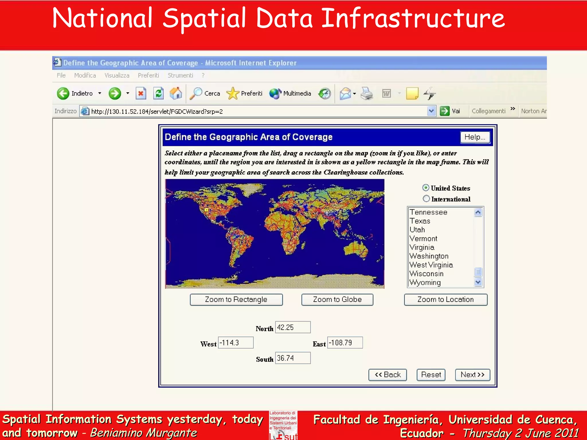Open the ? help menu
The image size is (587, 440).
pos(203,75)
